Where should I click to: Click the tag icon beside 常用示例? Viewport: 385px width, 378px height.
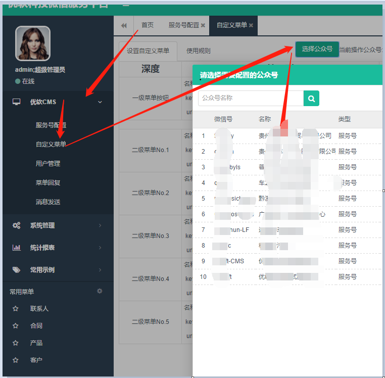(17, 270)
